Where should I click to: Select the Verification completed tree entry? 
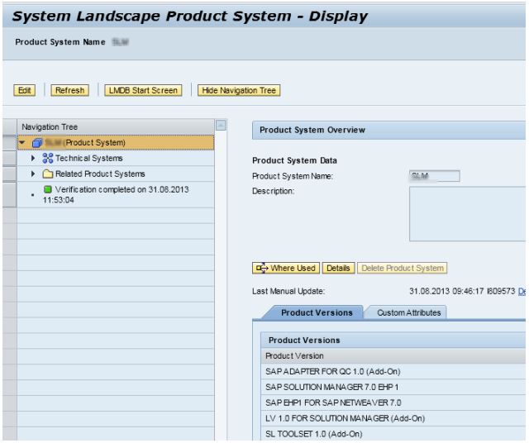(x=116, y=195)
